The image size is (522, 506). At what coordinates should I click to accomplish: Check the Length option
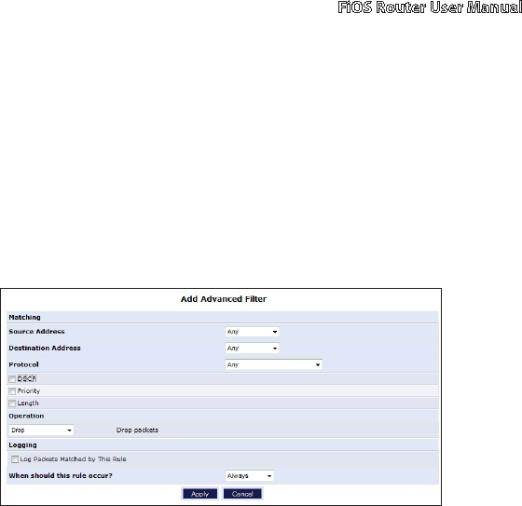pyautogui.click(x=12, y=403)
